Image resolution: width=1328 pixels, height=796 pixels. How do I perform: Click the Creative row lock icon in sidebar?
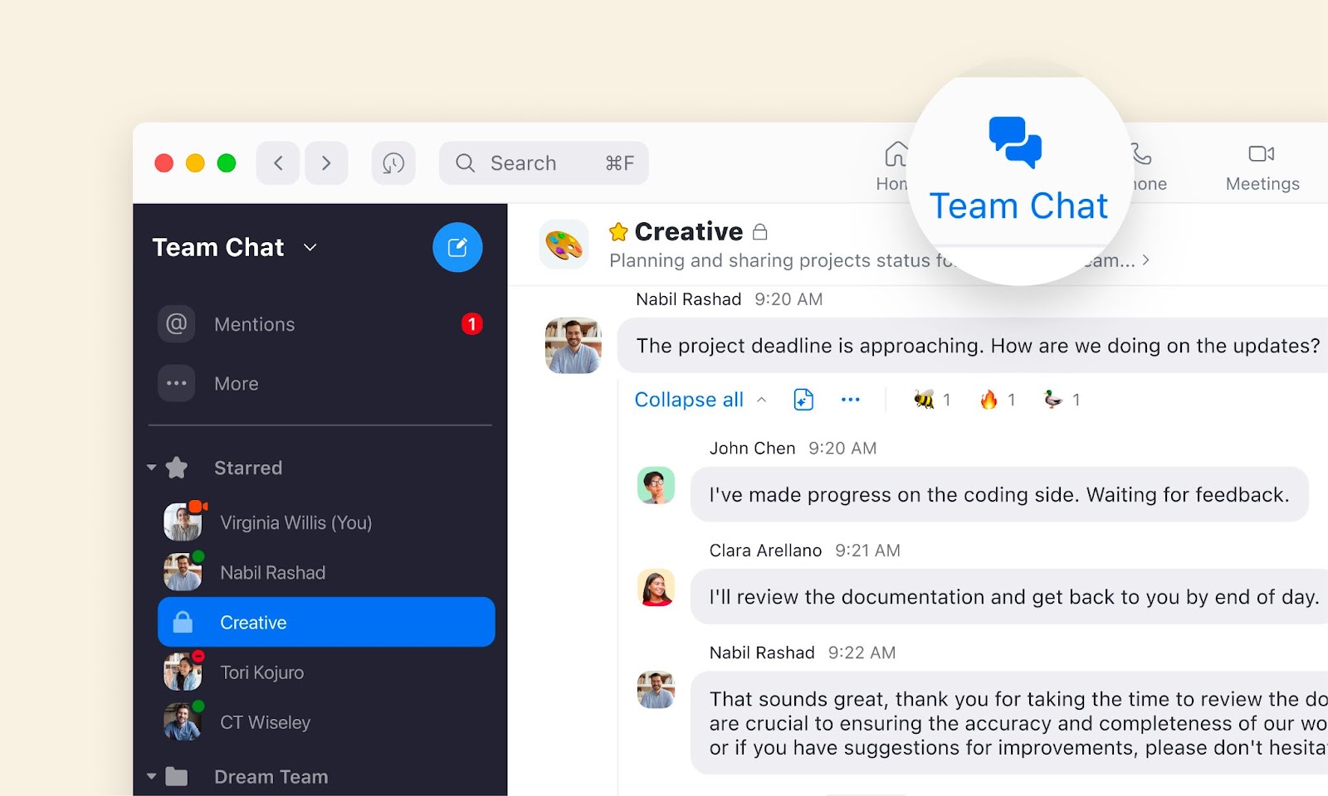tap(183, 622)
